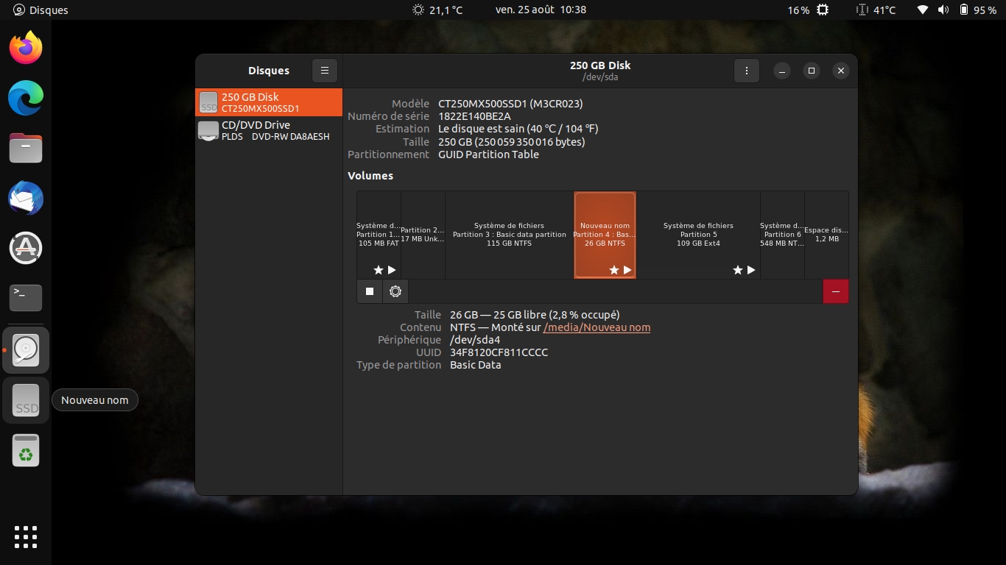Image resolution: width=1006 pixels, height=565 pixels.
Task: Click the 'GUID Partition Table' text
Action: click(488, 154)
